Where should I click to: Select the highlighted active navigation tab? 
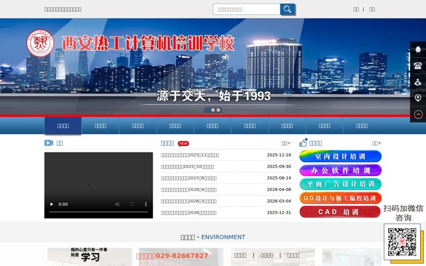63,126
